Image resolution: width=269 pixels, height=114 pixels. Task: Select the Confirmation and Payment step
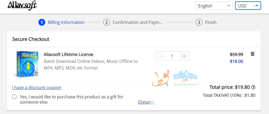pyautogui.click(x=133, y=22)
